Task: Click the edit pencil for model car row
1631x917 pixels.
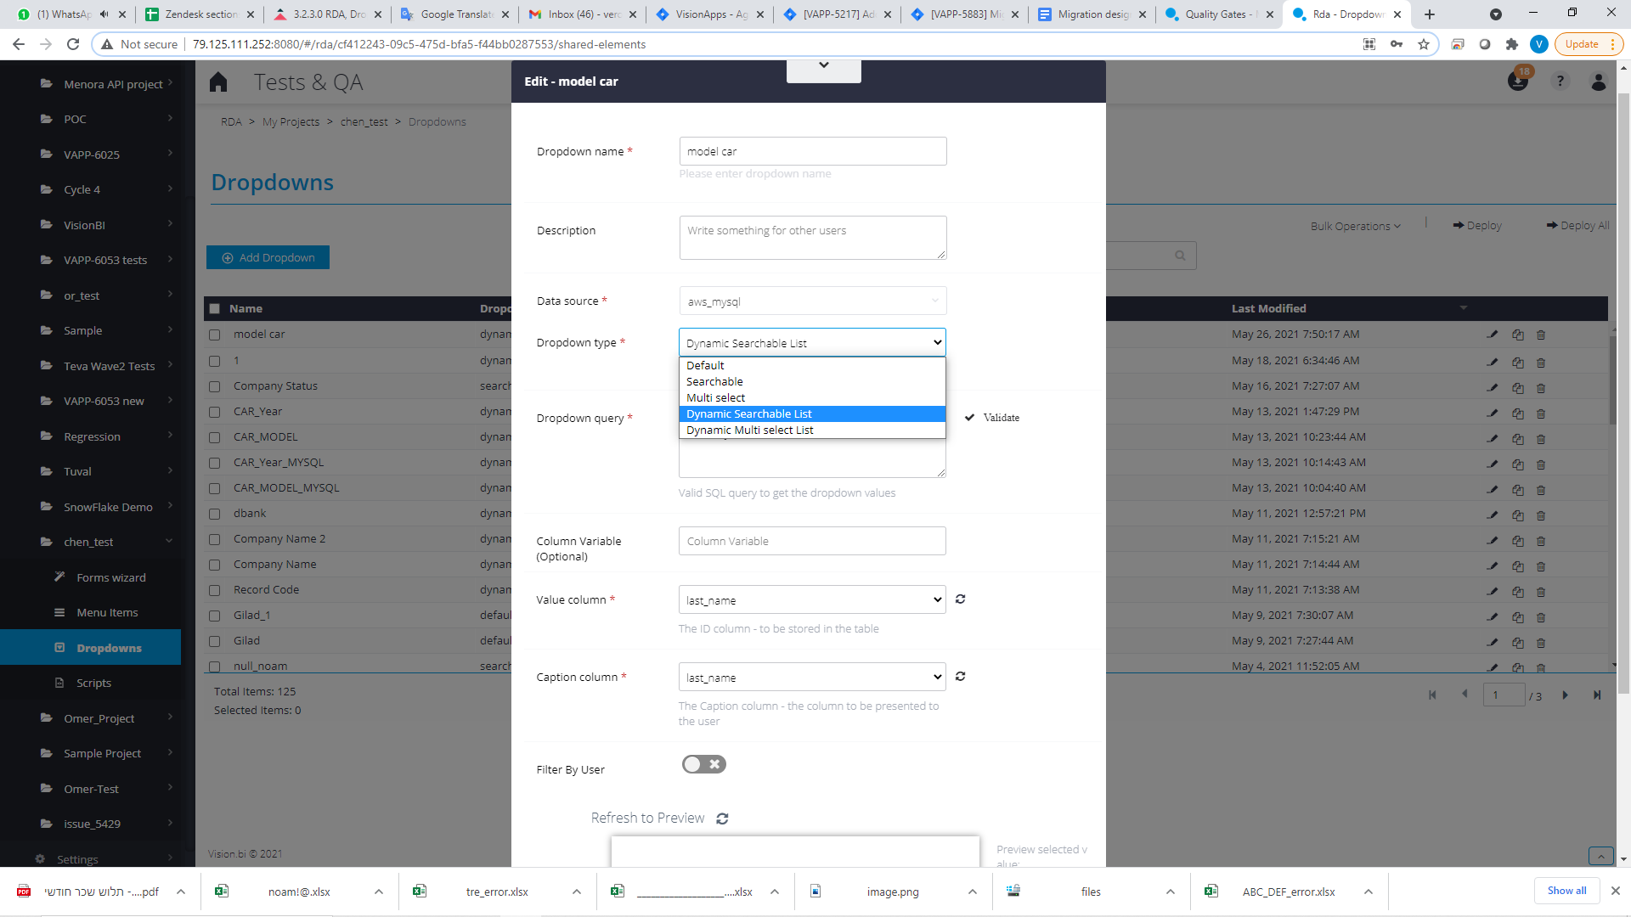Action: click(1493, 335)
